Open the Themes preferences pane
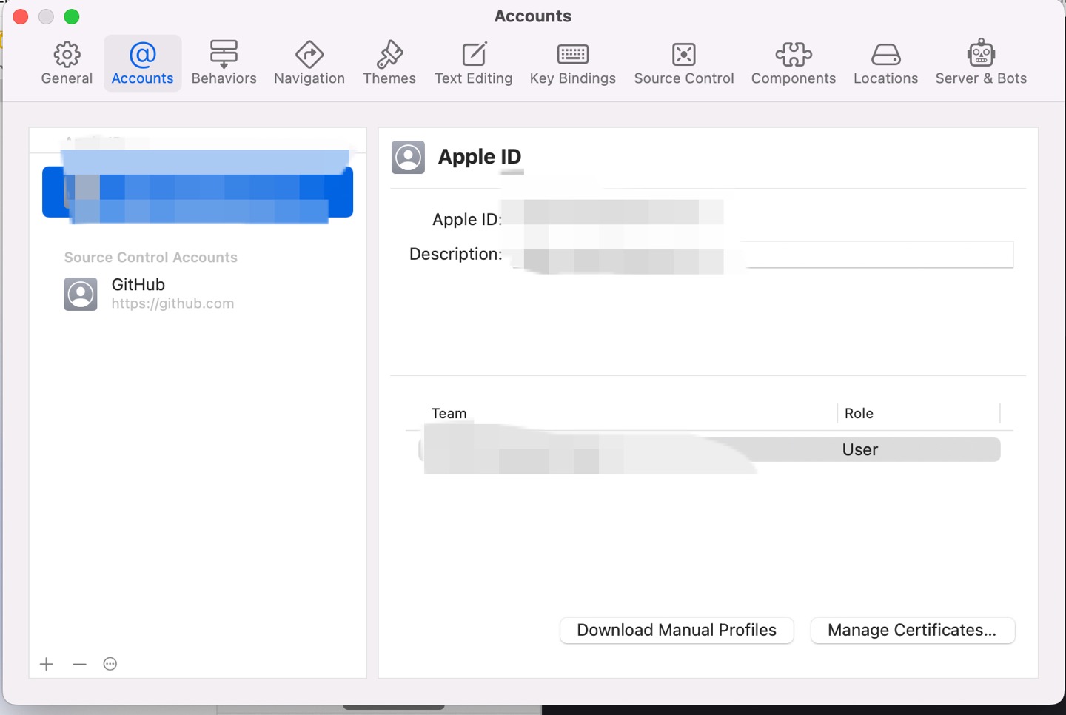1066x715 pixels. [x=389, y=64]
